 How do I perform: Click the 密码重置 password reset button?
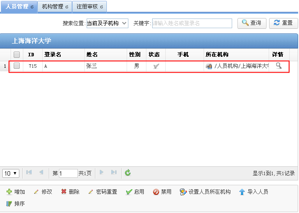click(x=102, y=192)
